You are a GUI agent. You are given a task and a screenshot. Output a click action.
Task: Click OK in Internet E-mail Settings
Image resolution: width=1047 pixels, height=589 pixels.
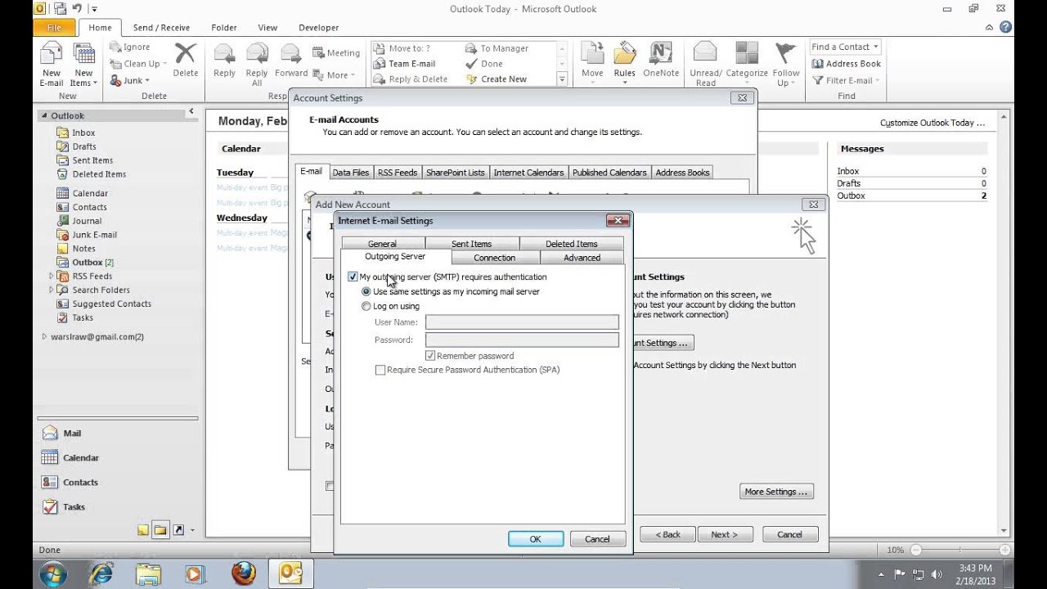point(536,539)
